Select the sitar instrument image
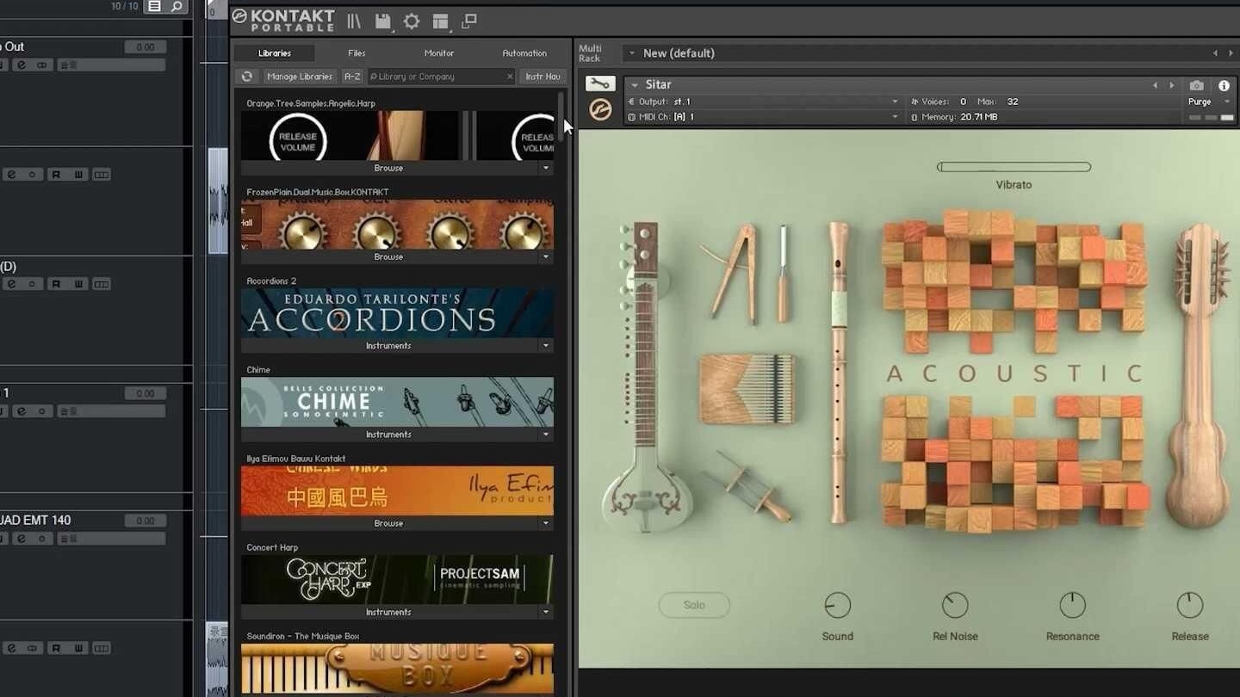Image resolution: width=1240 pixels, height=697 pixels. pyautogui.click(x=646, y=379)
